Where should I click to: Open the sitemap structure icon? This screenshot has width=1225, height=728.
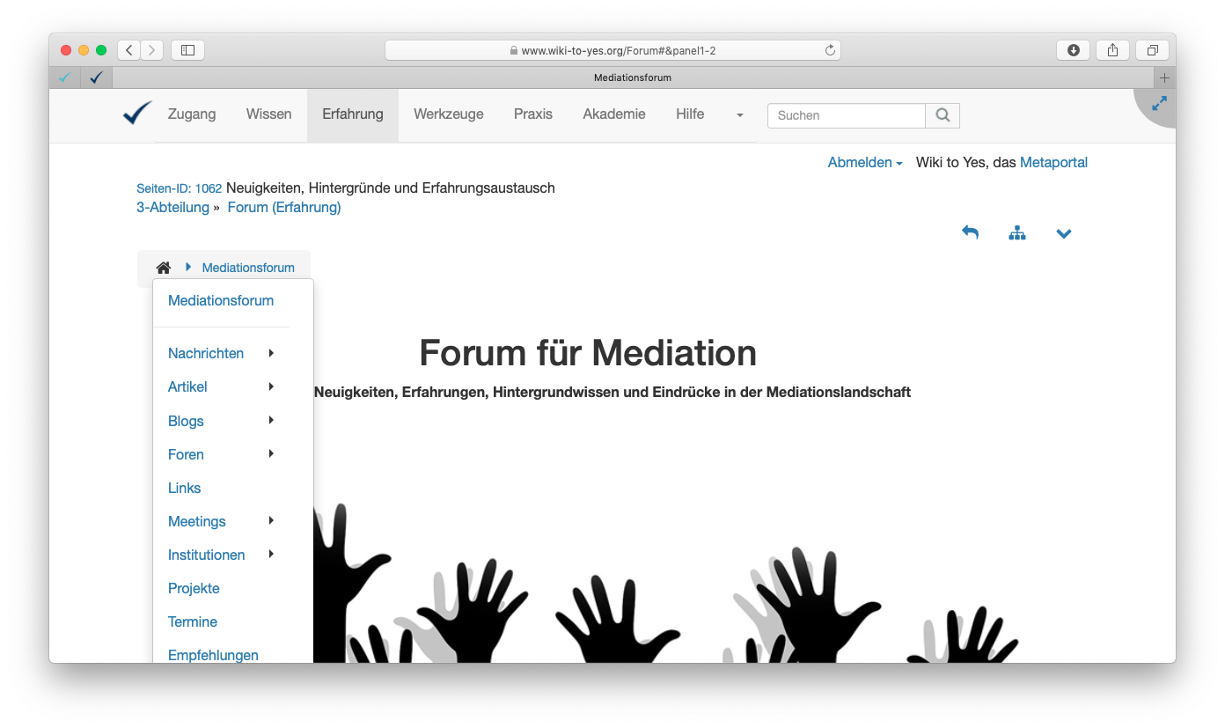(1017, 233)
